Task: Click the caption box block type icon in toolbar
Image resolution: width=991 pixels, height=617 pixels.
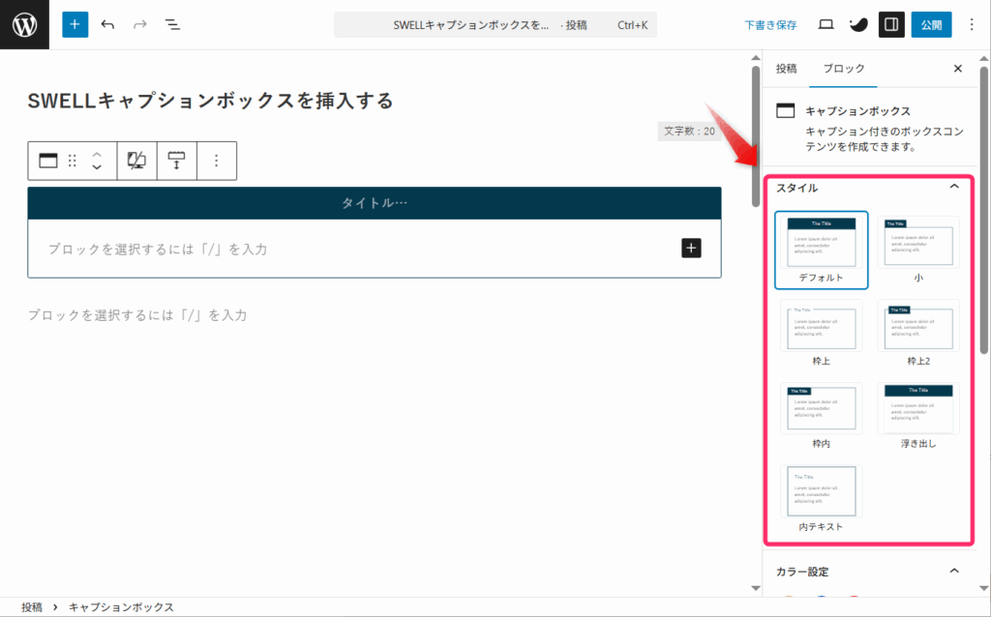Action: pos(48,161)
